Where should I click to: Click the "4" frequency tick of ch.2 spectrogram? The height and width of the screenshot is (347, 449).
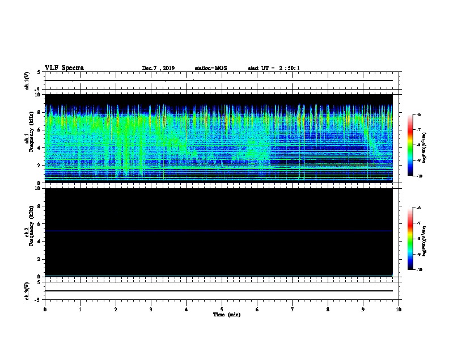[39, 242]
